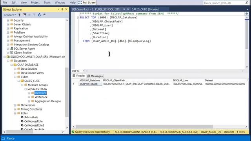Close the Object Explorer panel
The image size is (251, 141).
point(66,9)
